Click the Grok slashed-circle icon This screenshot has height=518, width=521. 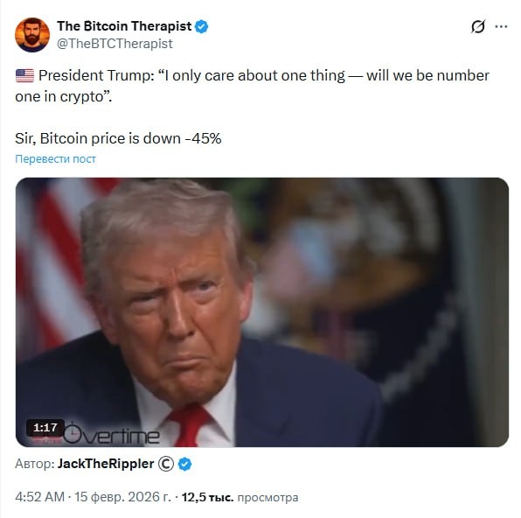click(478, 26)
